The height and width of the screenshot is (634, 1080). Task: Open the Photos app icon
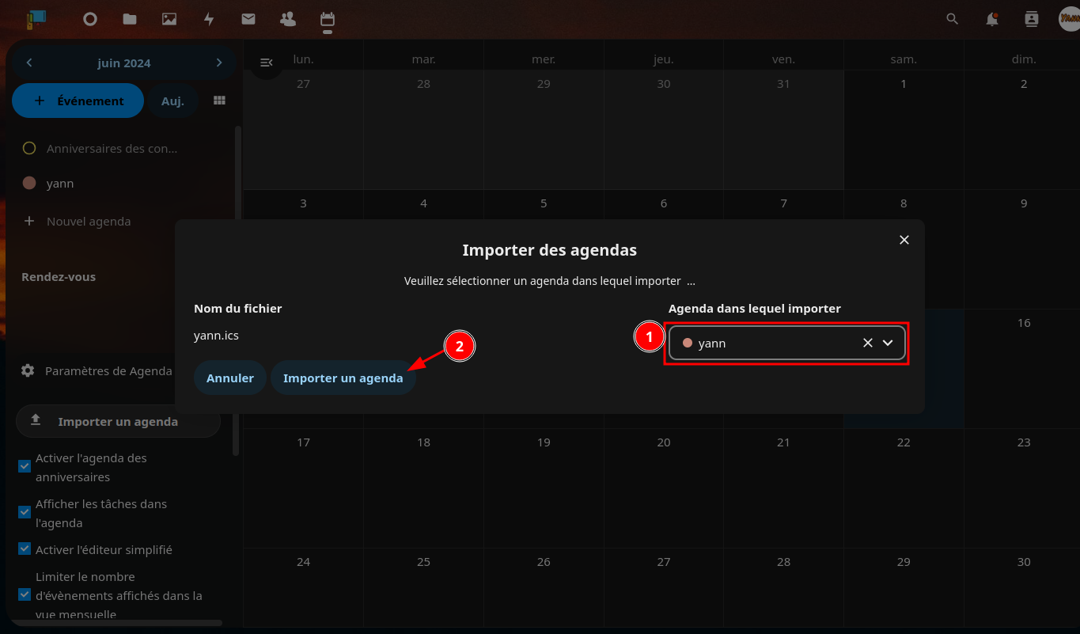click(169, 19)
